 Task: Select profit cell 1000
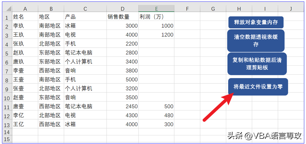coord(157,26)
